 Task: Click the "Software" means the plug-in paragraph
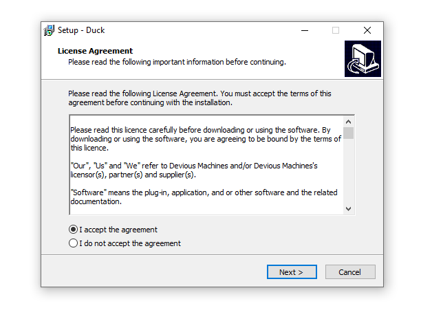pyautogui.click(x=204, y=197)
